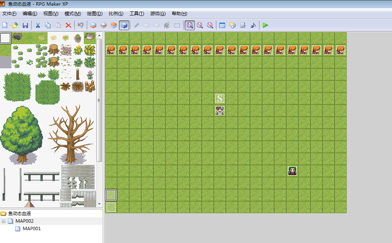The width and height of the screenshot is (392, 243).
Task: Open the 比例(S) menu
Action: coord(116,14)
